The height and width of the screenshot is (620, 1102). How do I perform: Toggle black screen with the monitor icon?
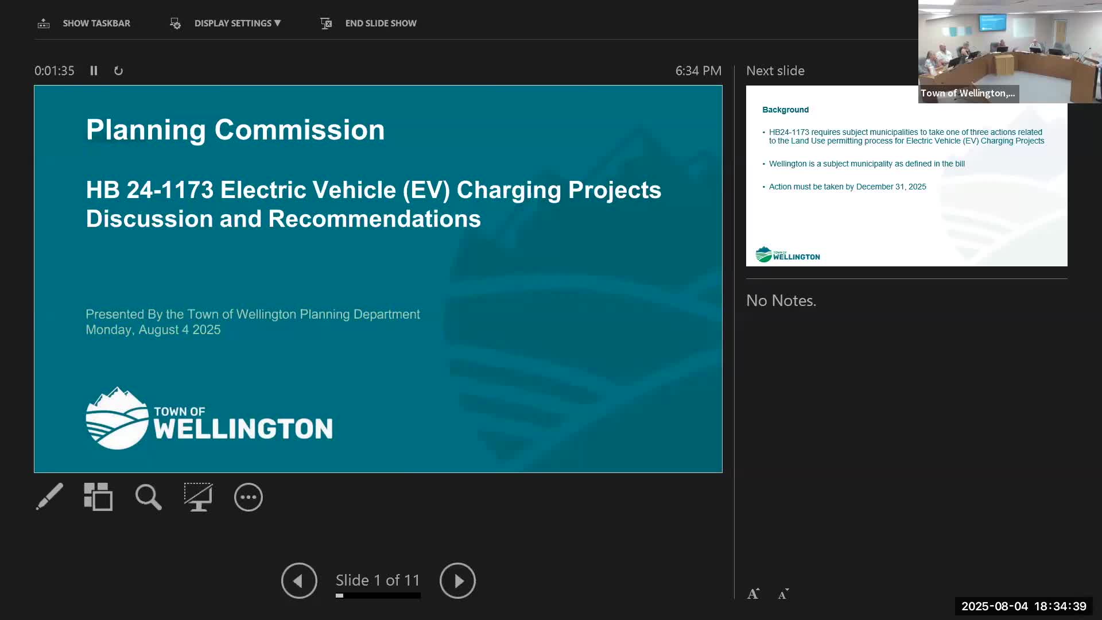[197, 497]
